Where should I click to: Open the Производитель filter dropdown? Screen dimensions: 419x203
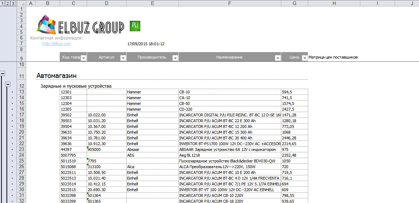tap(175, 58)
